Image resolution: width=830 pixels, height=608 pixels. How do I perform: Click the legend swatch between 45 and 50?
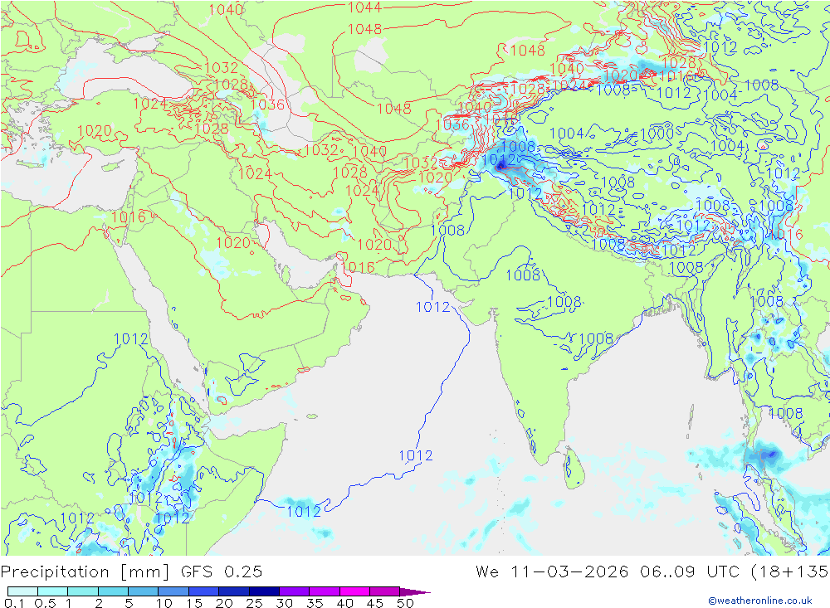384,591
